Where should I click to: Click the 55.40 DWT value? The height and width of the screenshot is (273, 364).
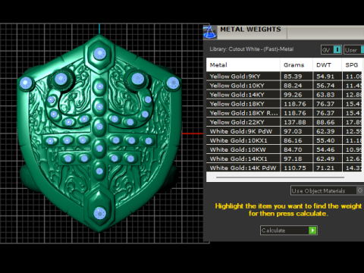(x=325, y=140)
